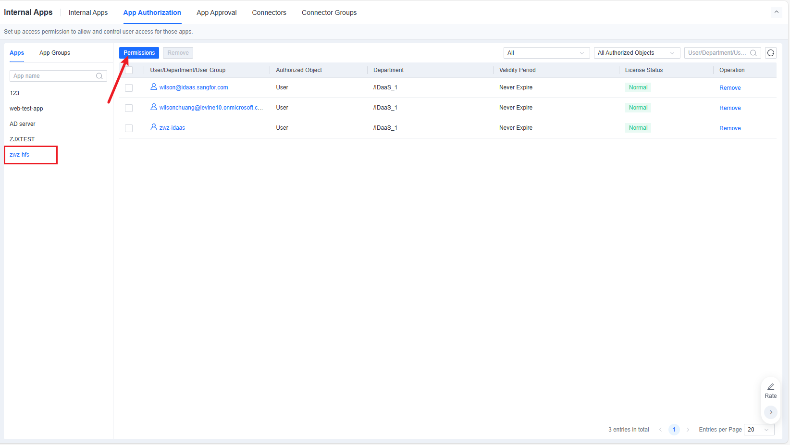The height and width of the screenshot is (445, 790).
Task: Open the Connectors tab
Action: pyautogui.click(x=269, y=12)
